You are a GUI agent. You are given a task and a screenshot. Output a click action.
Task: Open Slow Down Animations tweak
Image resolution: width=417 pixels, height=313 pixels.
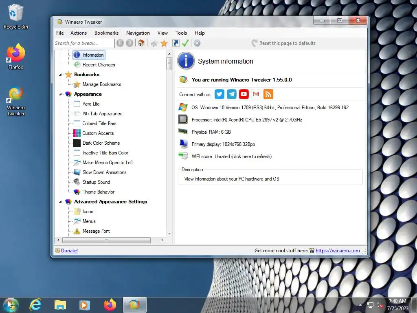point(104,172)
